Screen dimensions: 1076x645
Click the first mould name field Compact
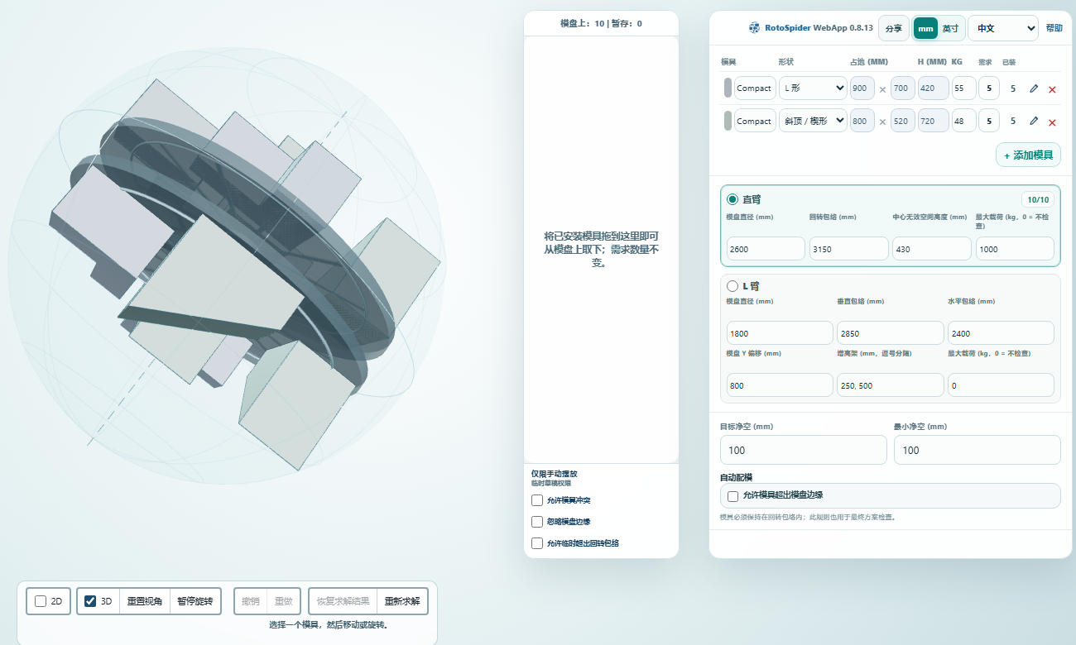[x=755, y=88]
